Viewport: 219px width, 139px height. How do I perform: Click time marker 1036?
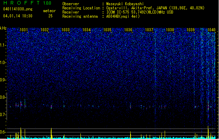[128, 30]
